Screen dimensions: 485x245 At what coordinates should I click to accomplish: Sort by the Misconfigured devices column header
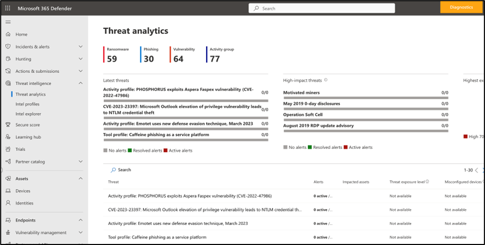(x=463, y=182)
